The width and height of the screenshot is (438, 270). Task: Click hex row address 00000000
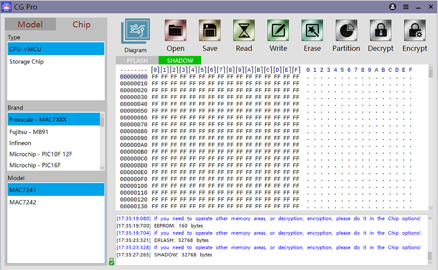(x=133, y=77)
